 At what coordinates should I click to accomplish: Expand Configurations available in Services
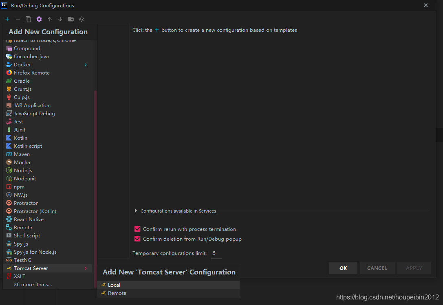pos(136,211)
